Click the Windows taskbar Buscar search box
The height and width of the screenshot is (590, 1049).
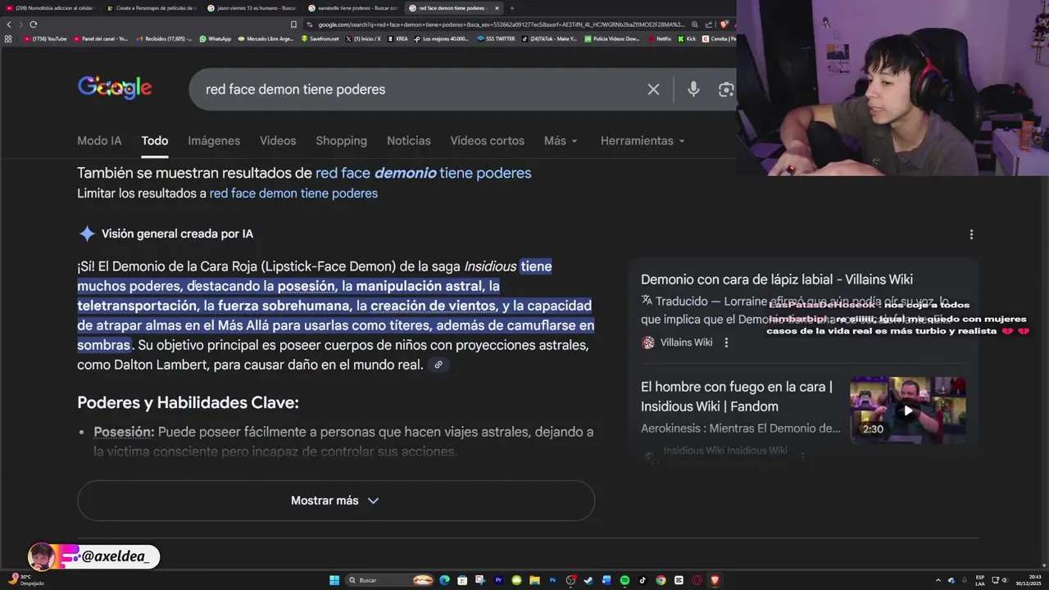pos(389,580)
